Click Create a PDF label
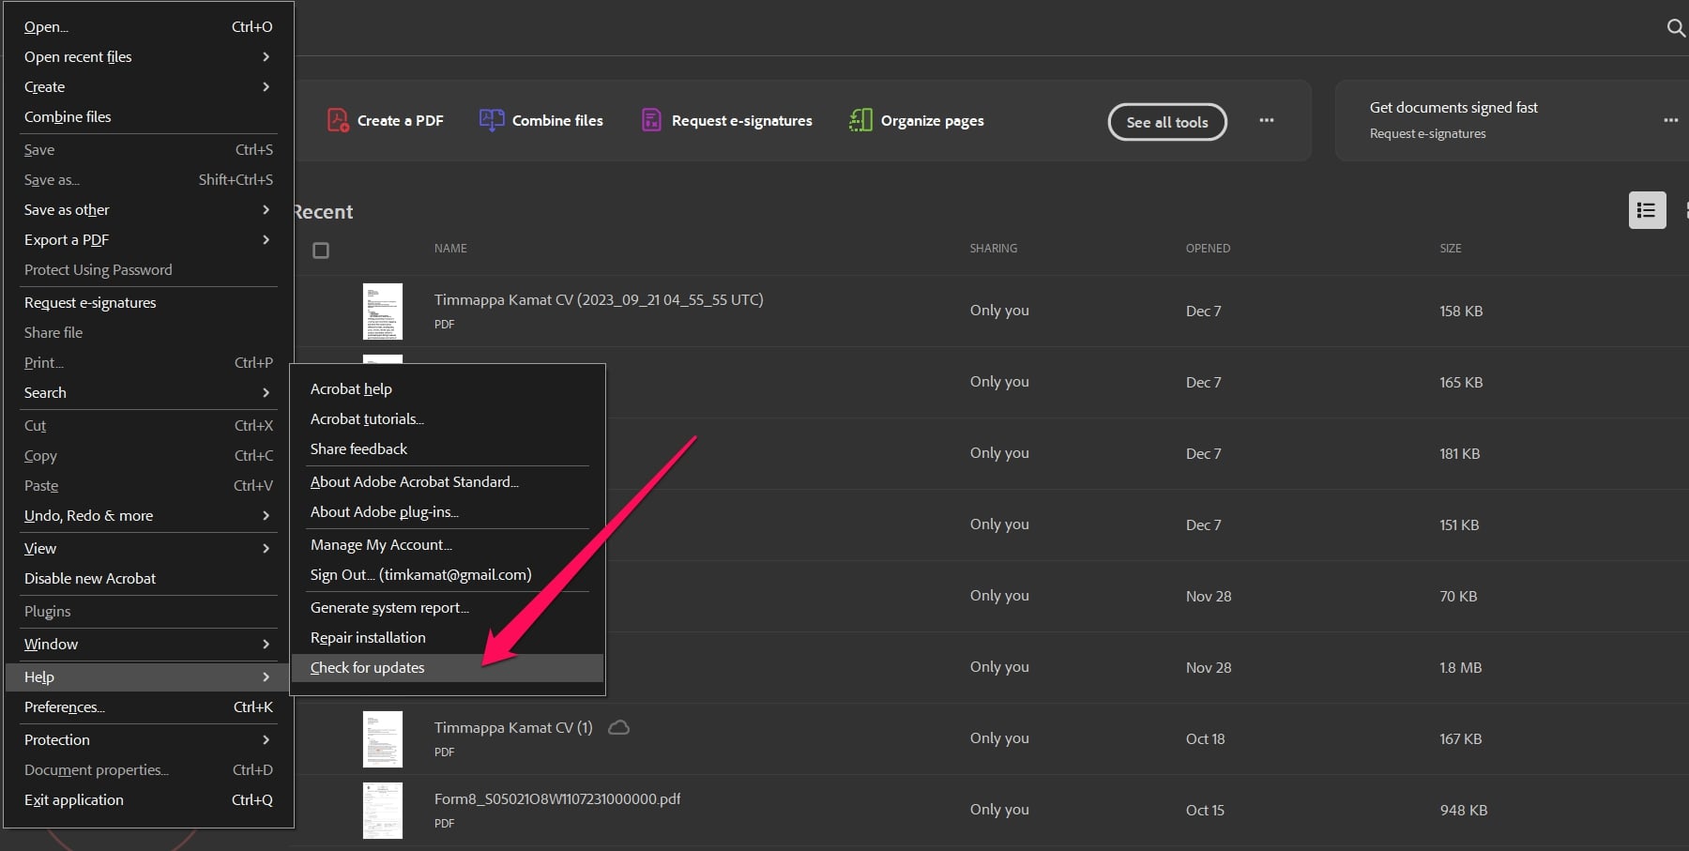 point(401,120)
